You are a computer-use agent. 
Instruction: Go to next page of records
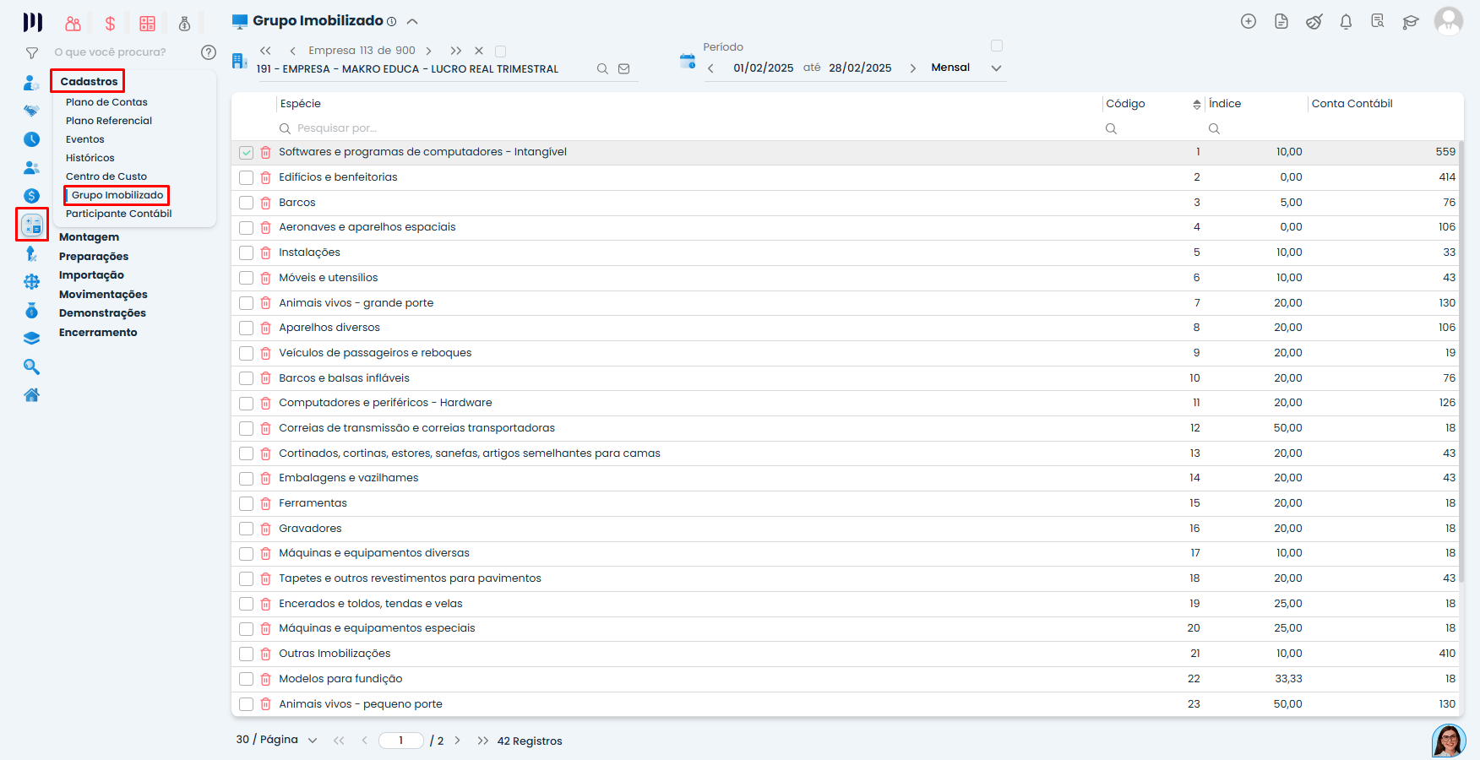458,741
